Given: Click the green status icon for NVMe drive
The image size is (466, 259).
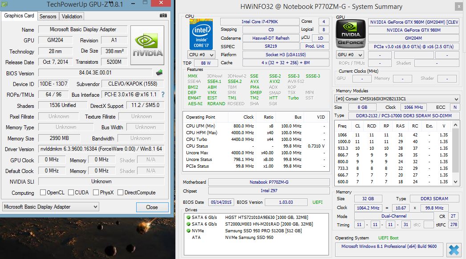Looking at the screenshot, I should tap(188, 231).
